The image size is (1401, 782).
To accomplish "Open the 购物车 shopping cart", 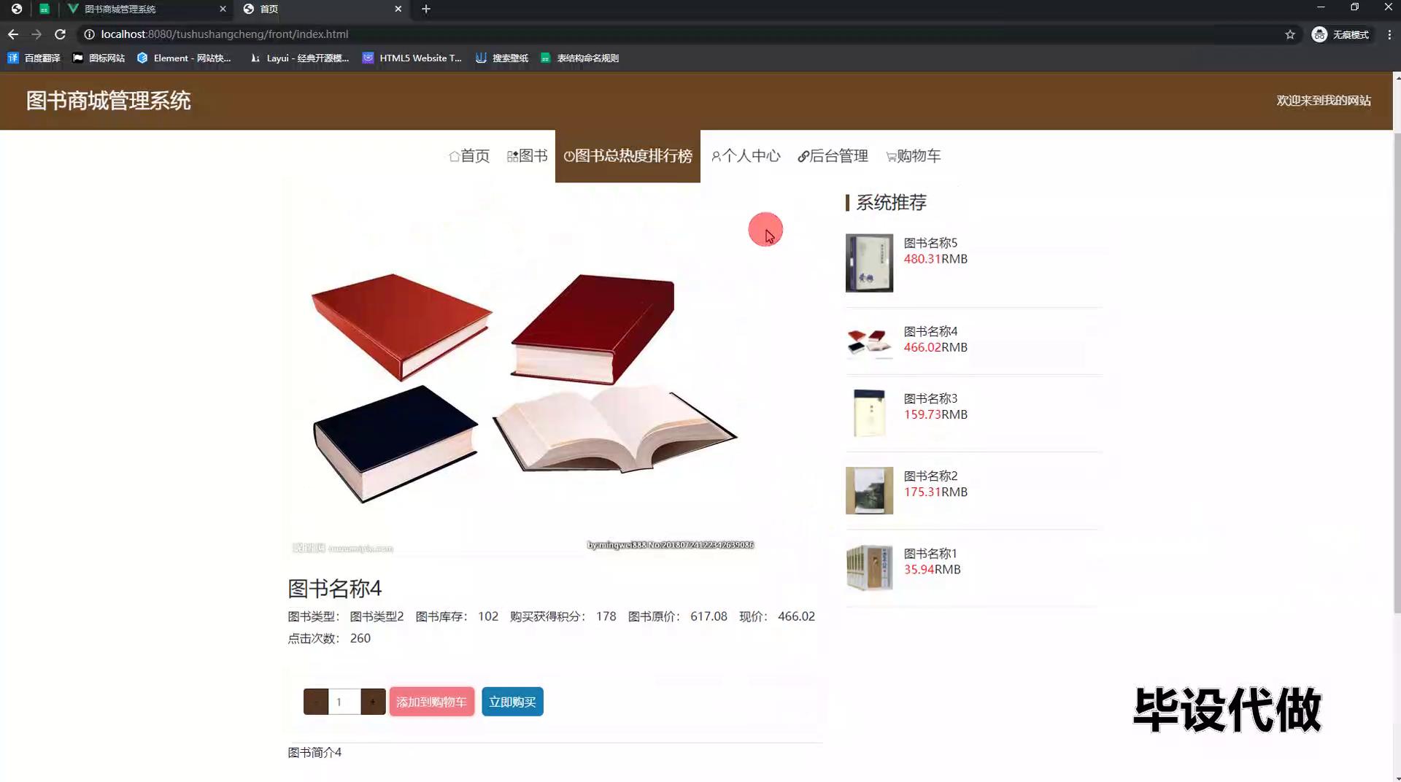I will click(x=913, y=156).
